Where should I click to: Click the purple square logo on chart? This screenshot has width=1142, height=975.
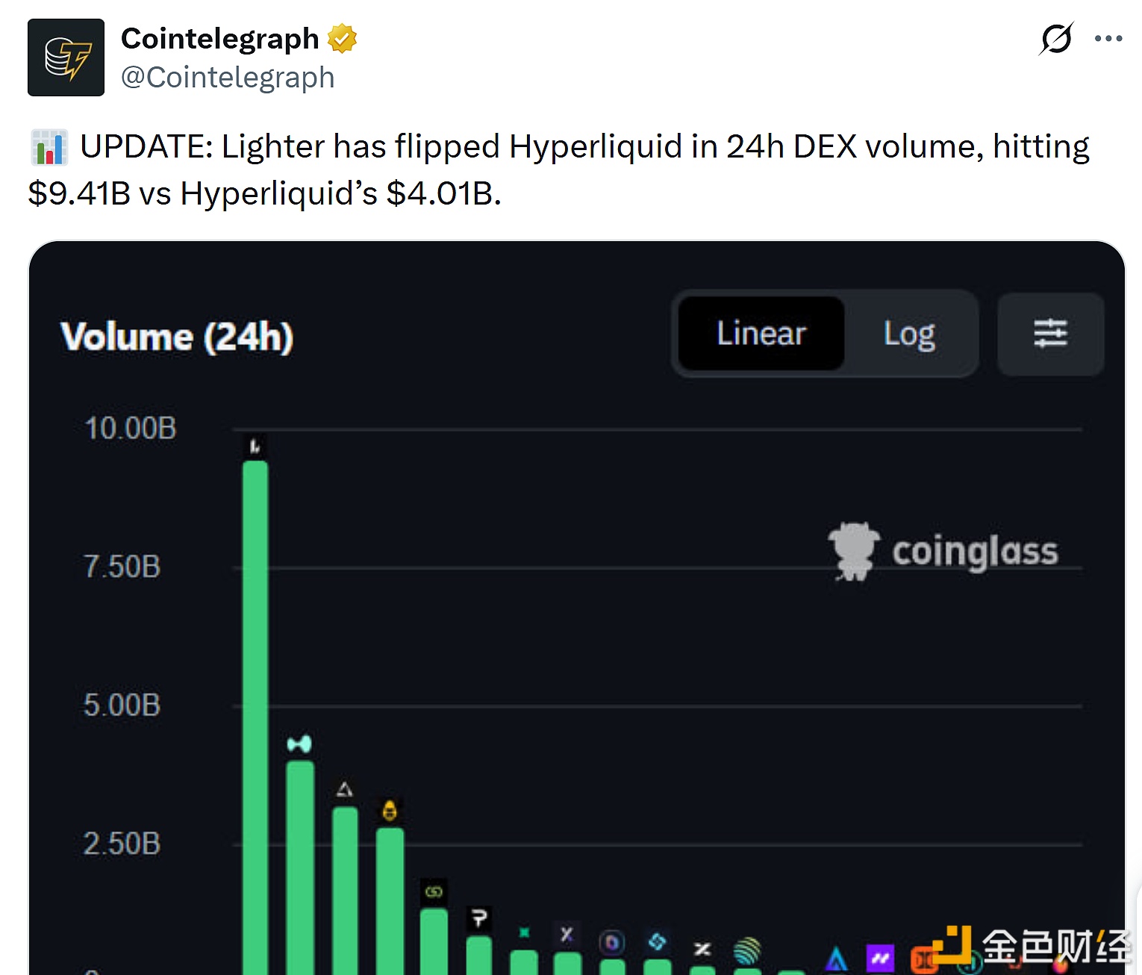(880, 958)
